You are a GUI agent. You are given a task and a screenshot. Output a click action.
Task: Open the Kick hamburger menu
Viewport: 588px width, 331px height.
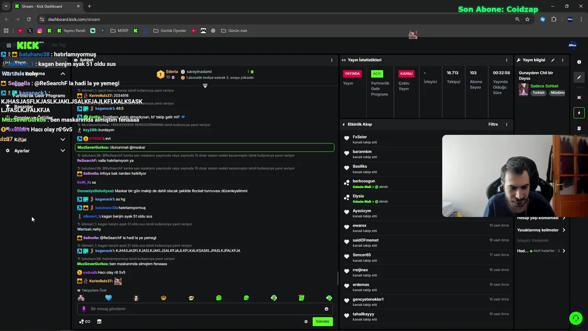pos(9,46)
